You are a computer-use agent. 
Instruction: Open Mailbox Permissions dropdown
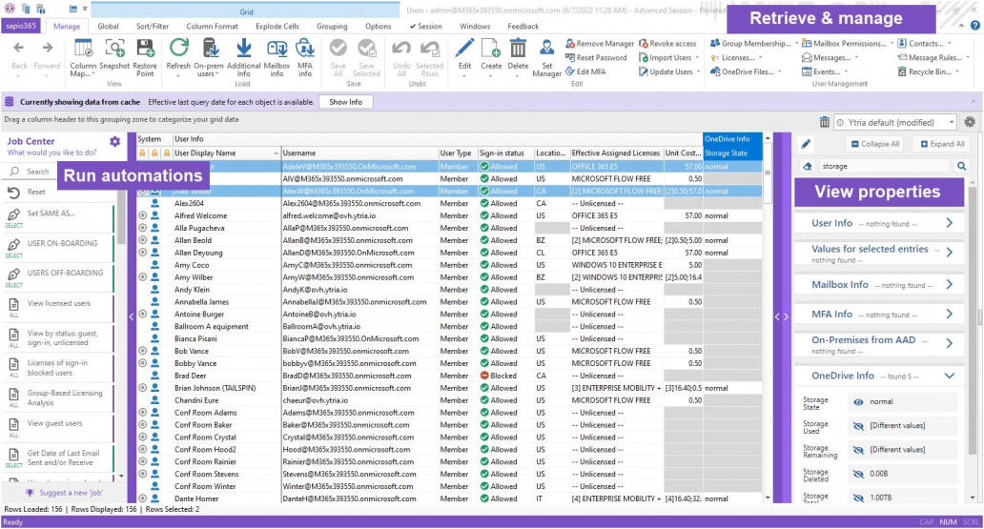[x=848, y=43]
